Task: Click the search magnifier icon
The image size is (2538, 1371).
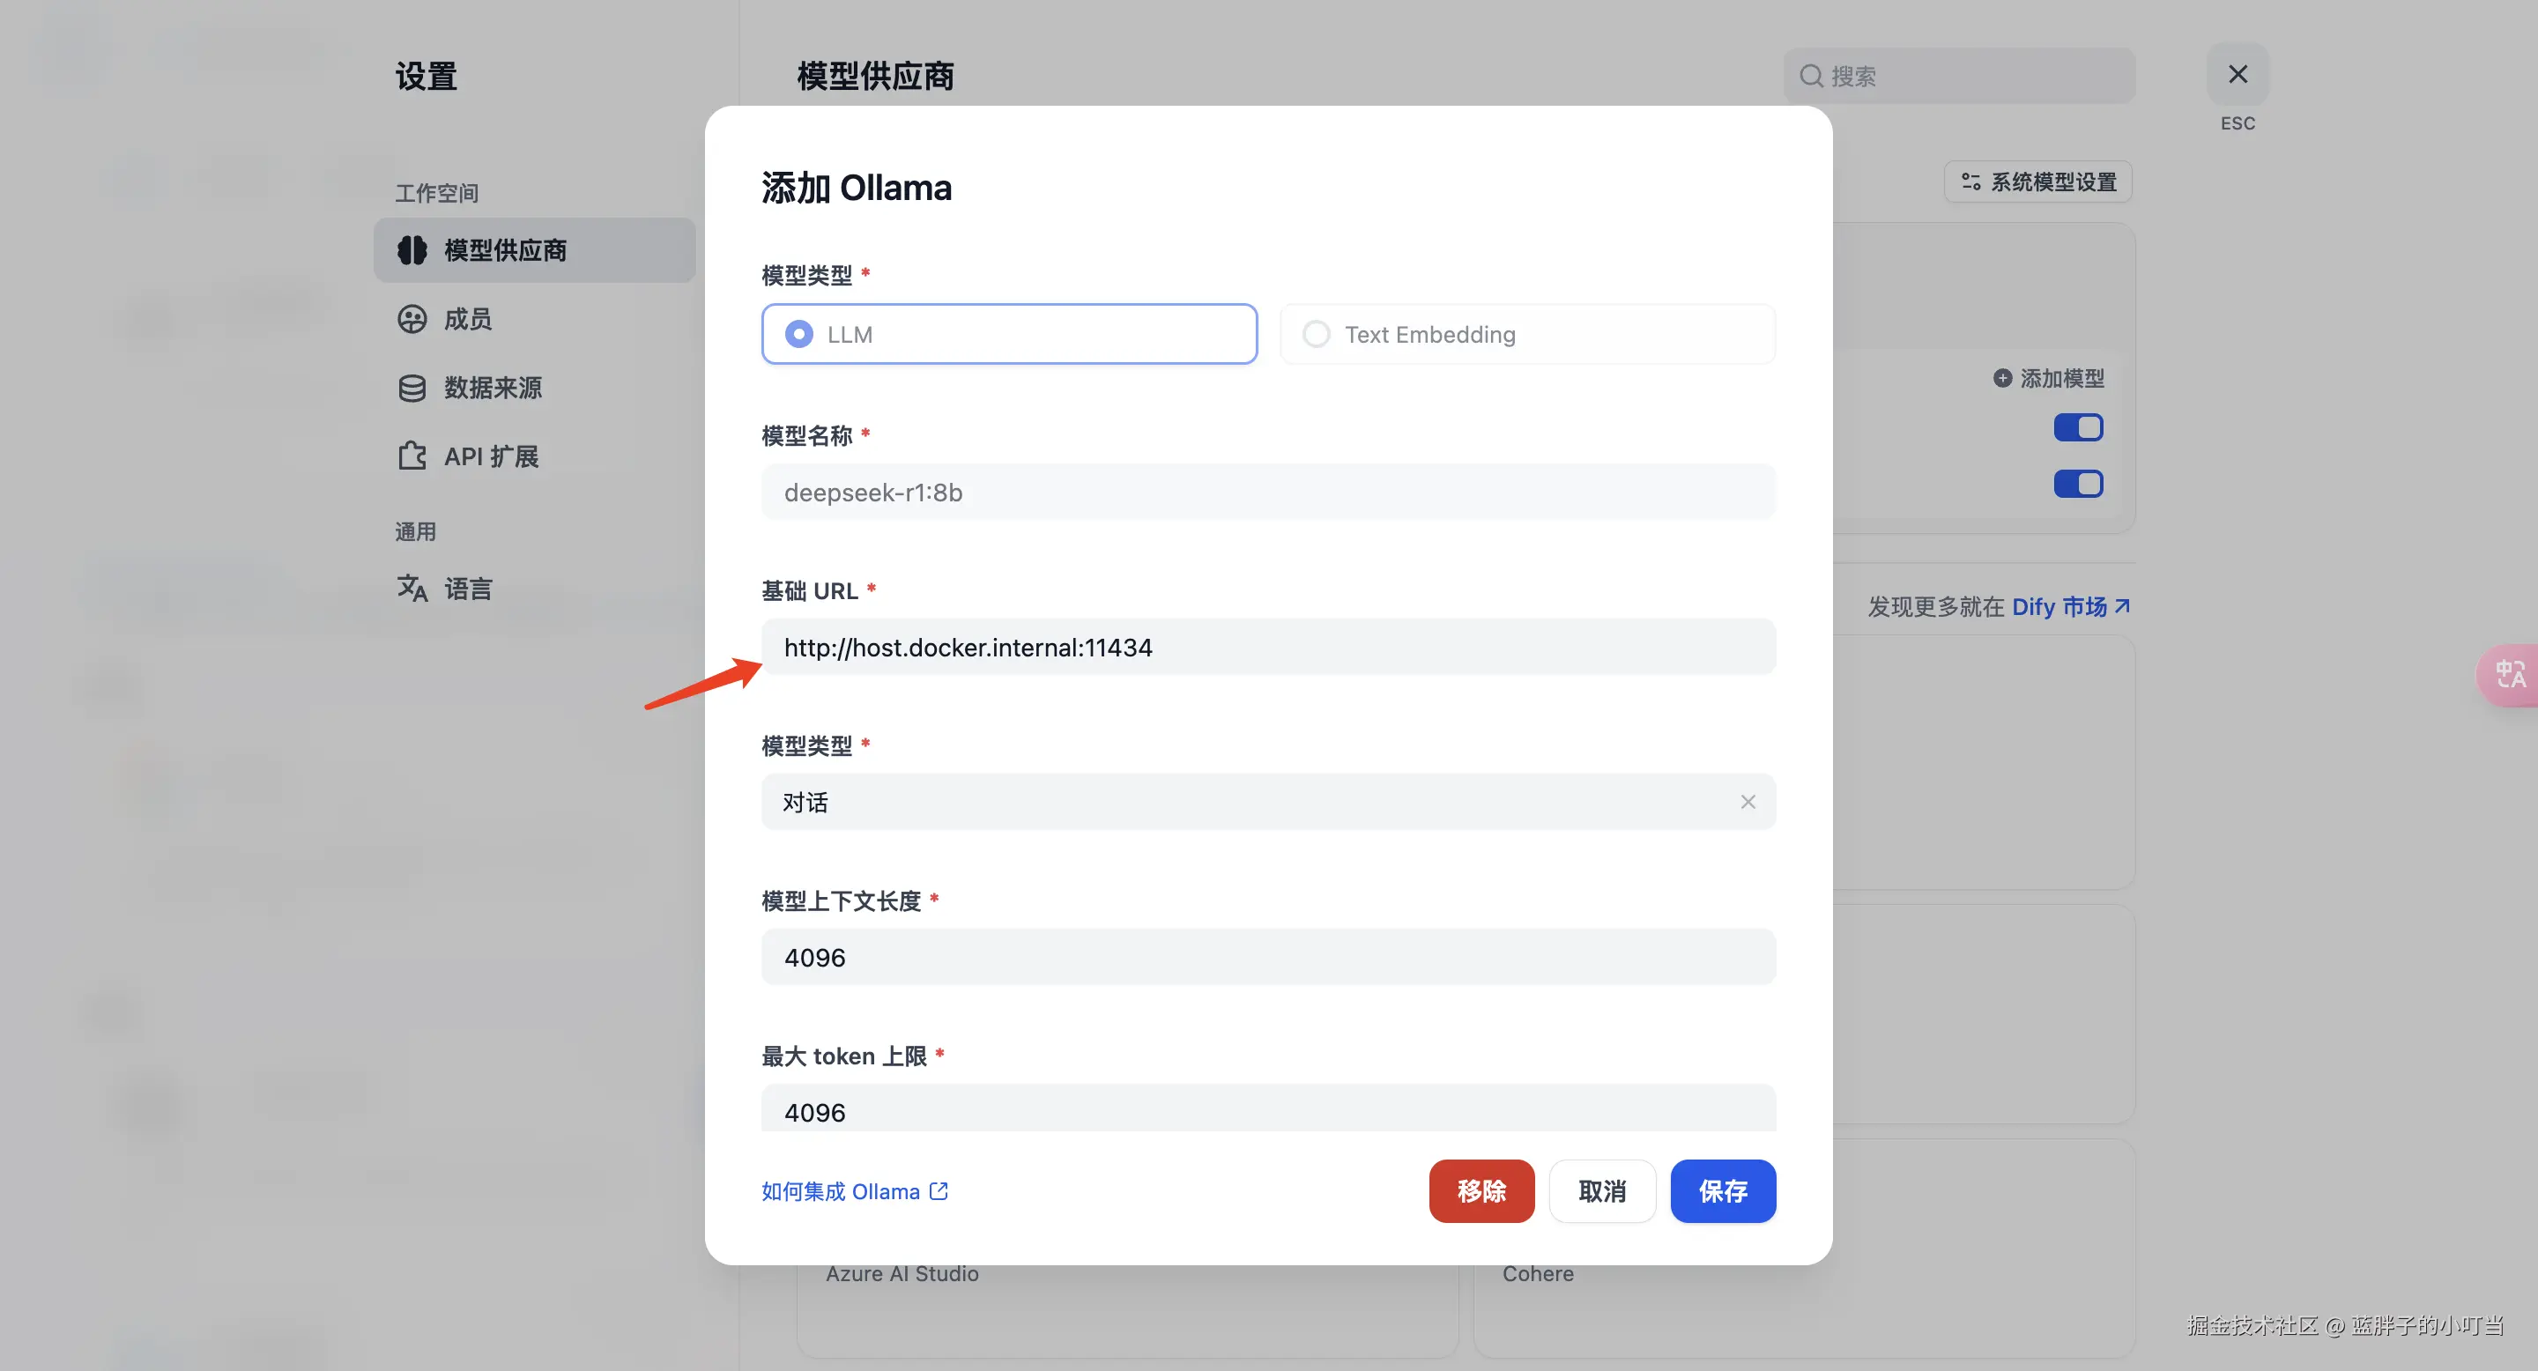Action: pyautogui.click(x=1811, y=76)
